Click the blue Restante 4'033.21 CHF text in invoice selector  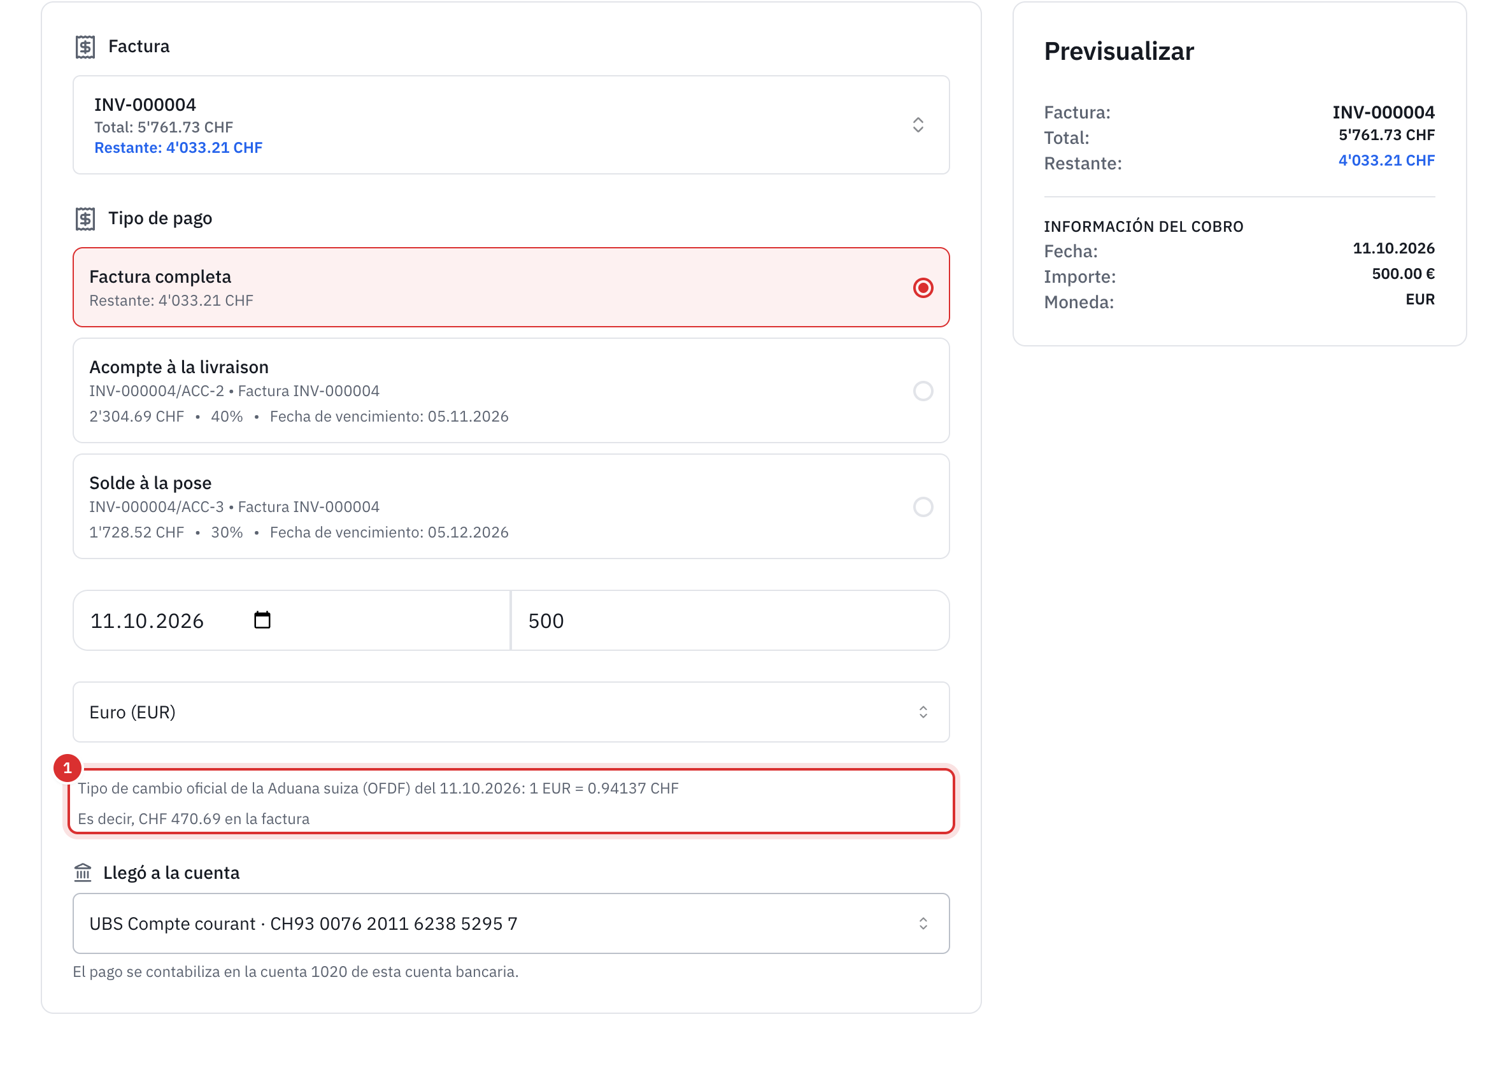pos(178,148)
